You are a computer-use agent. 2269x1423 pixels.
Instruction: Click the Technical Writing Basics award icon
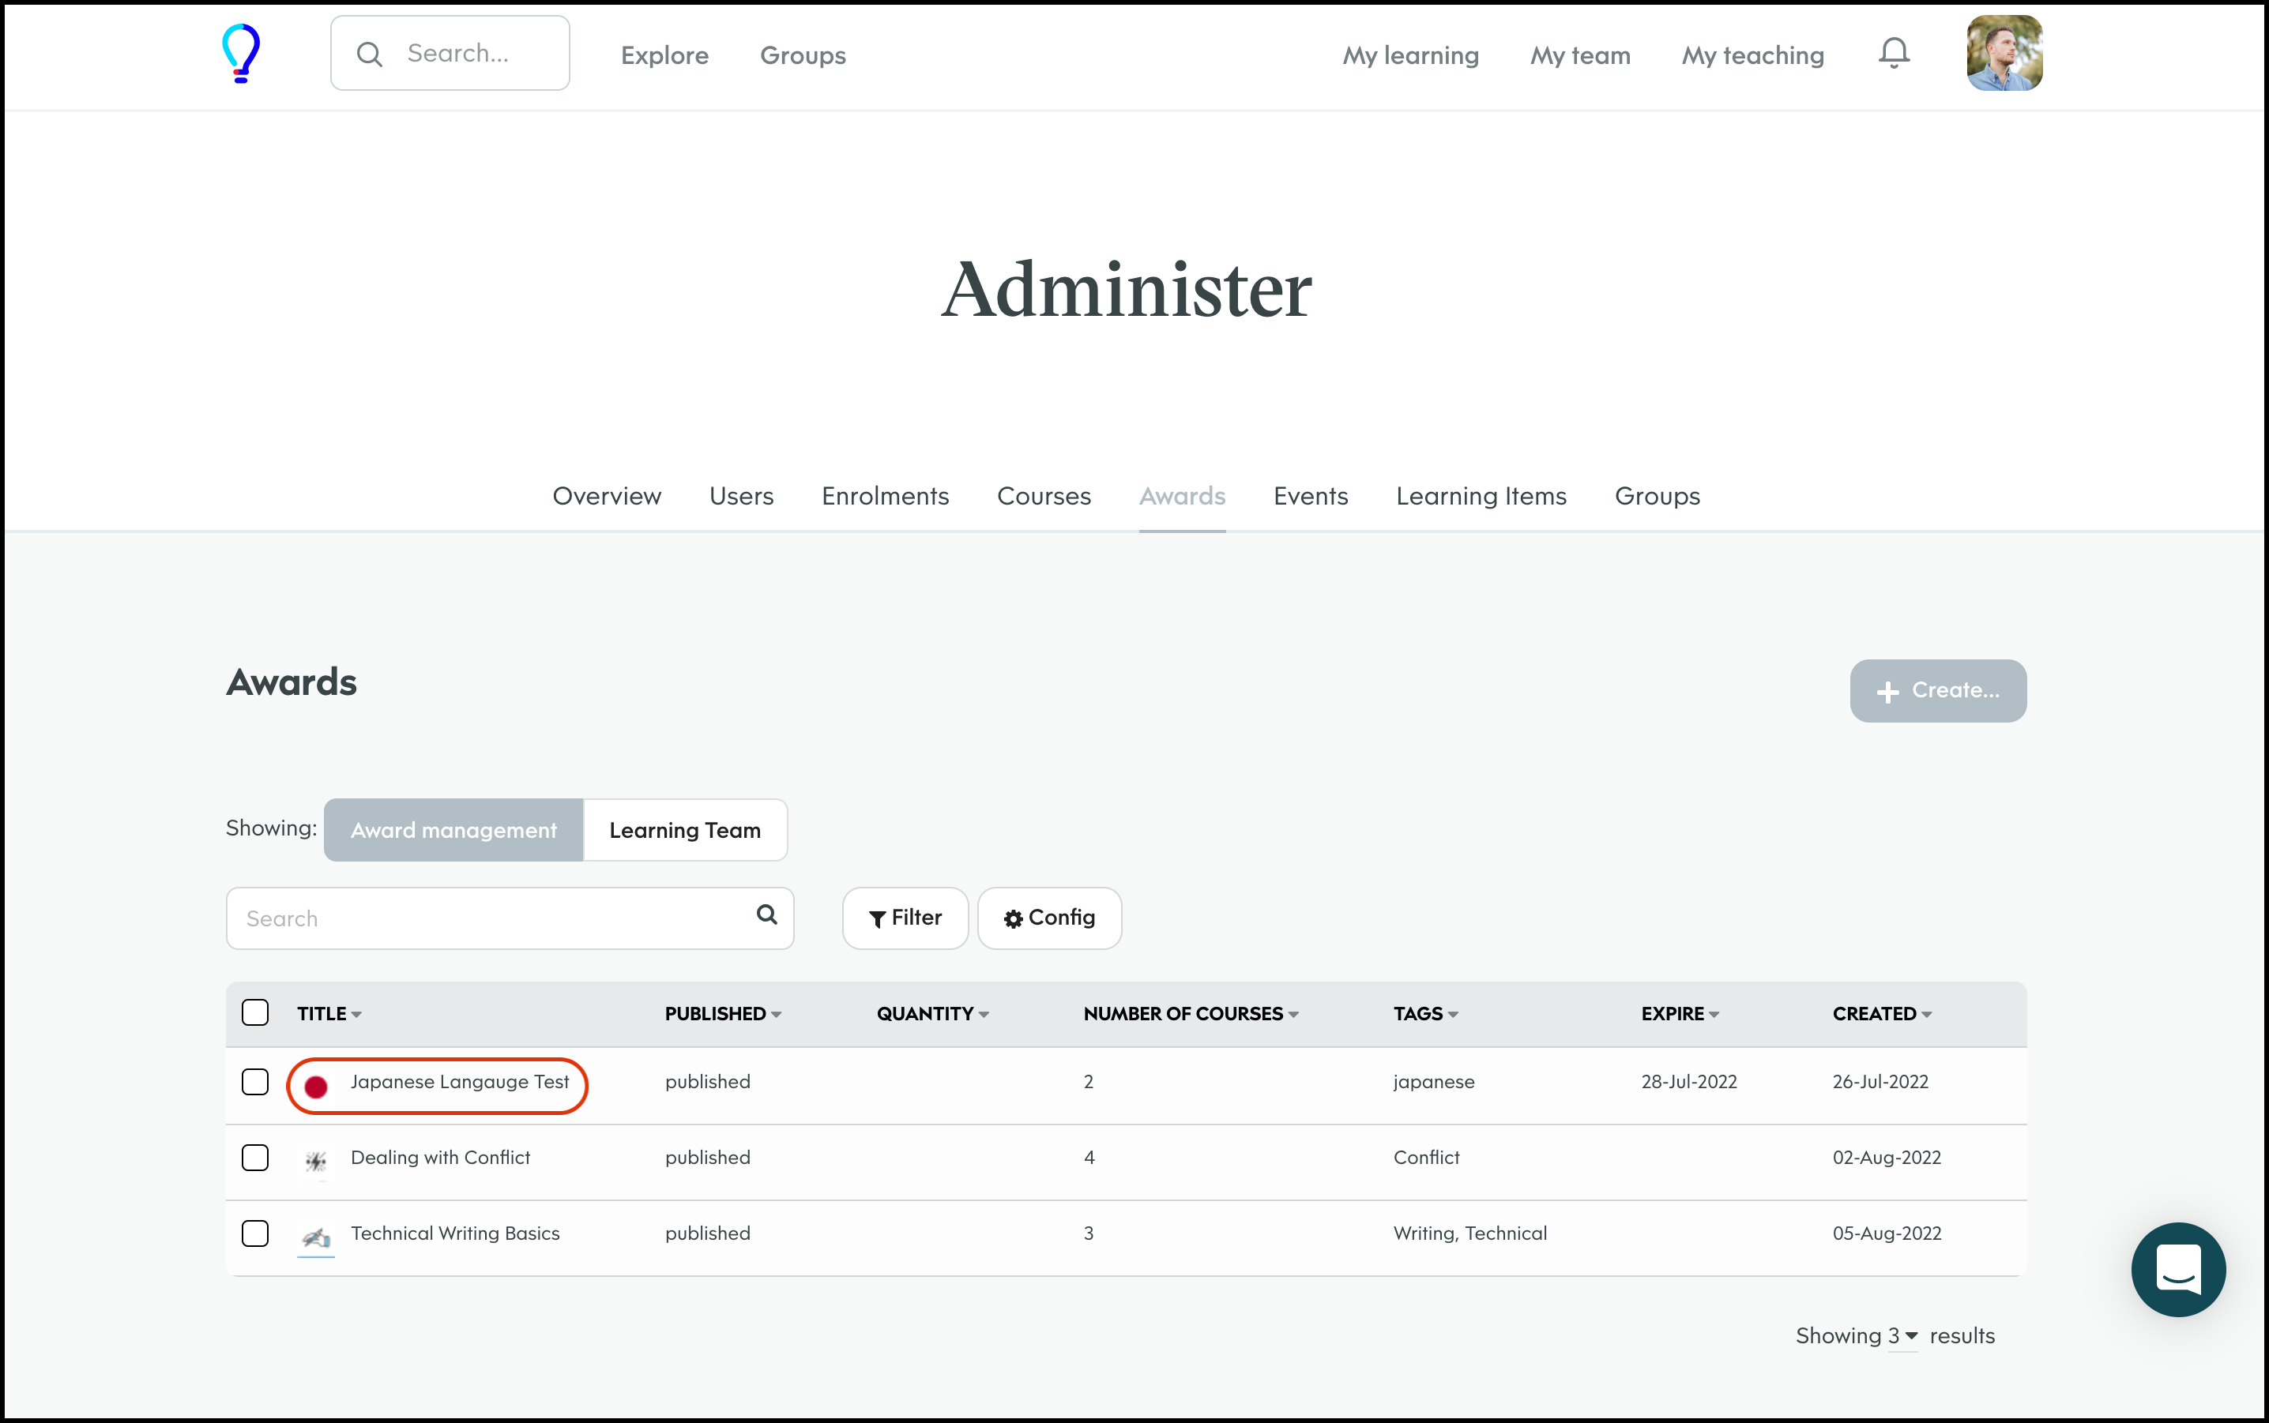[x=316, y=1237]
